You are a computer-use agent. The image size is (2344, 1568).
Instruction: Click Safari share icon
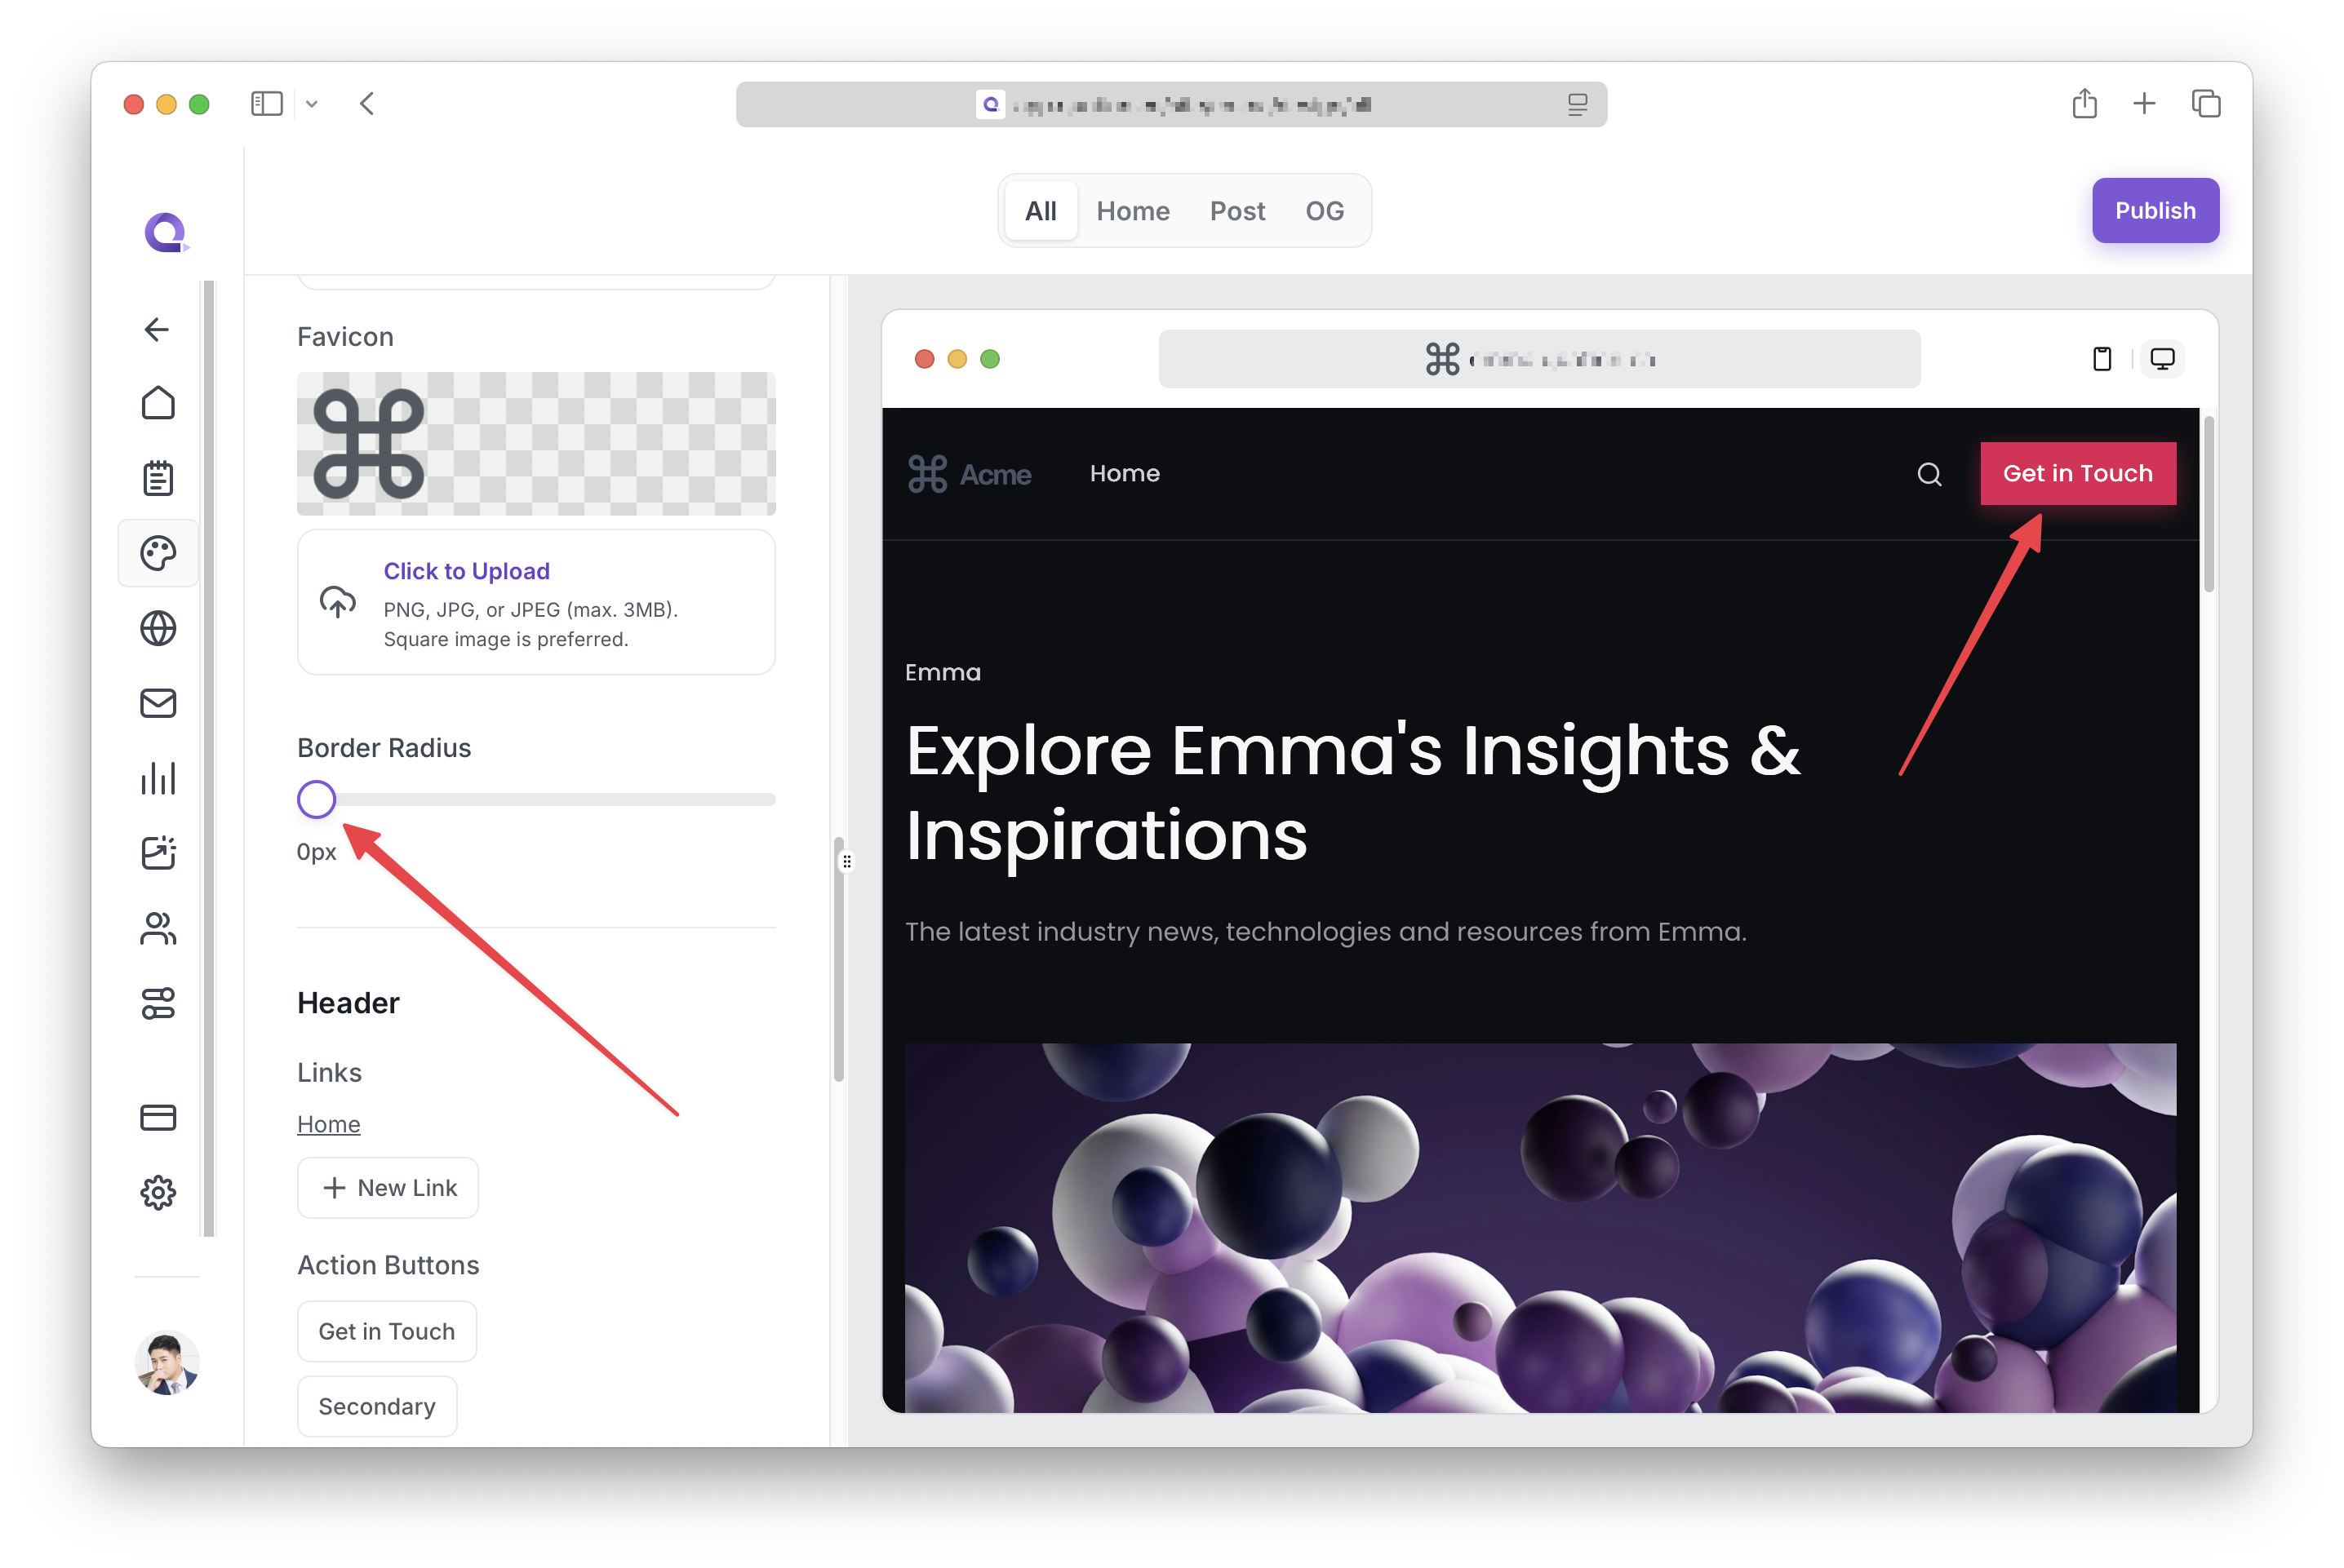click(2084, 103)
